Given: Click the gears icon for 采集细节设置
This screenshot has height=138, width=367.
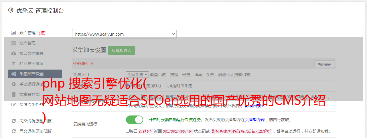Looking at the screenshot, I should [x=13, y=74].
